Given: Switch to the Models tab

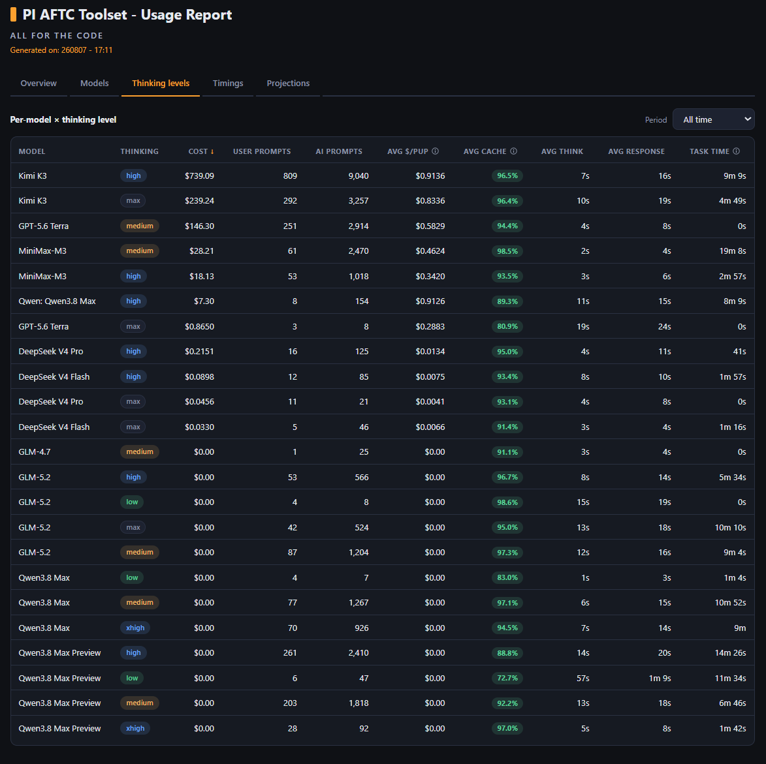Looking at the screenshot, I should 94,83.
